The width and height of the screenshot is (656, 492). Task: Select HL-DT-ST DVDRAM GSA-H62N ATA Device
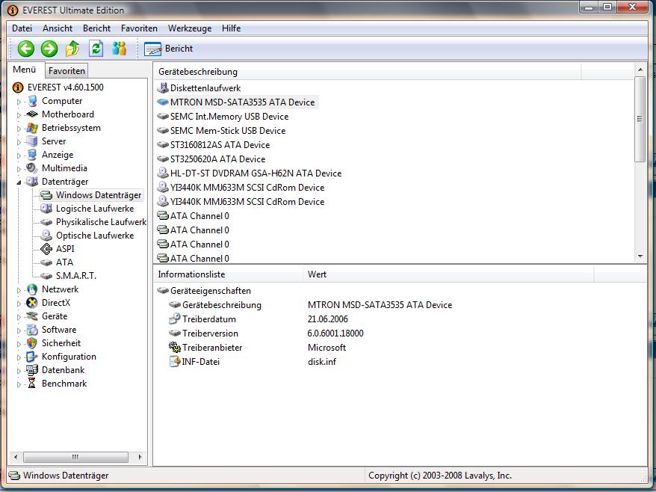pos(256,173)
